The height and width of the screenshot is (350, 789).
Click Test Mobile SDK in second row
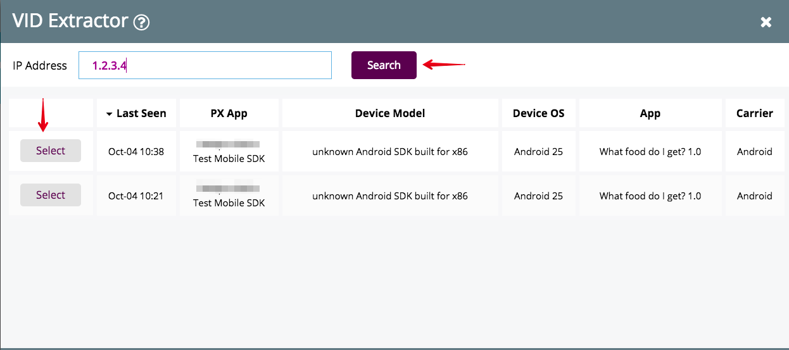(x=229, y=203)
